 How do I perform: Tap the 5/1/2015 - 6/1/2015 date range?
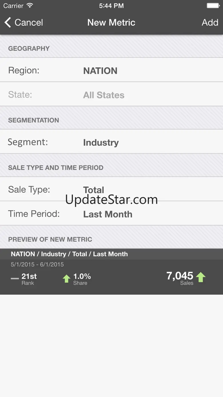click(x=37, y=264)
